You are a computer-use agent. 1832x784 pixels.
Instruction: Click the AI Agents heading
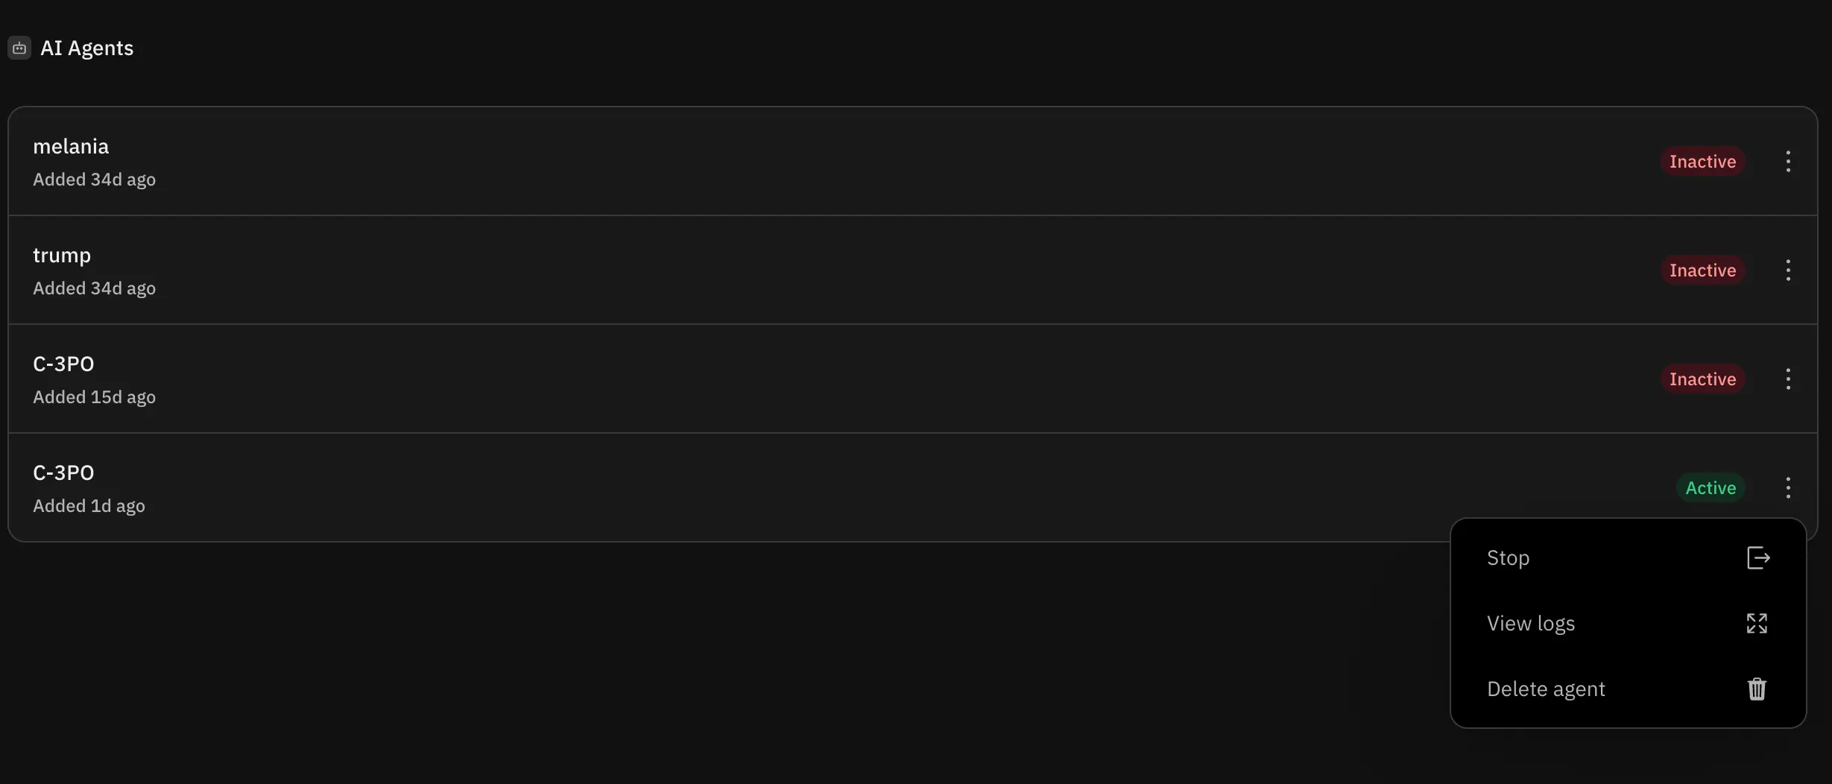pos(87,48)
